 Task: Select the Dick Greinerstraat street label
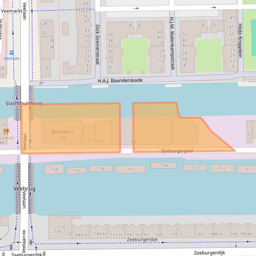point(98,45)
